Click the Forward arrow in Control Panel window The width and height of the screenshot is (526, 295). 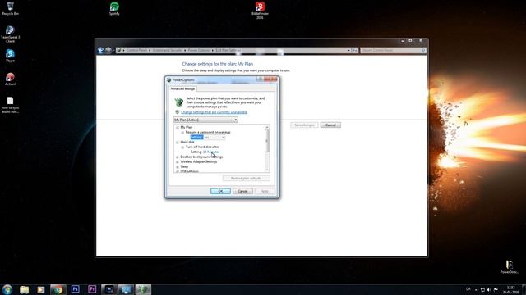(x=108, y=50)
